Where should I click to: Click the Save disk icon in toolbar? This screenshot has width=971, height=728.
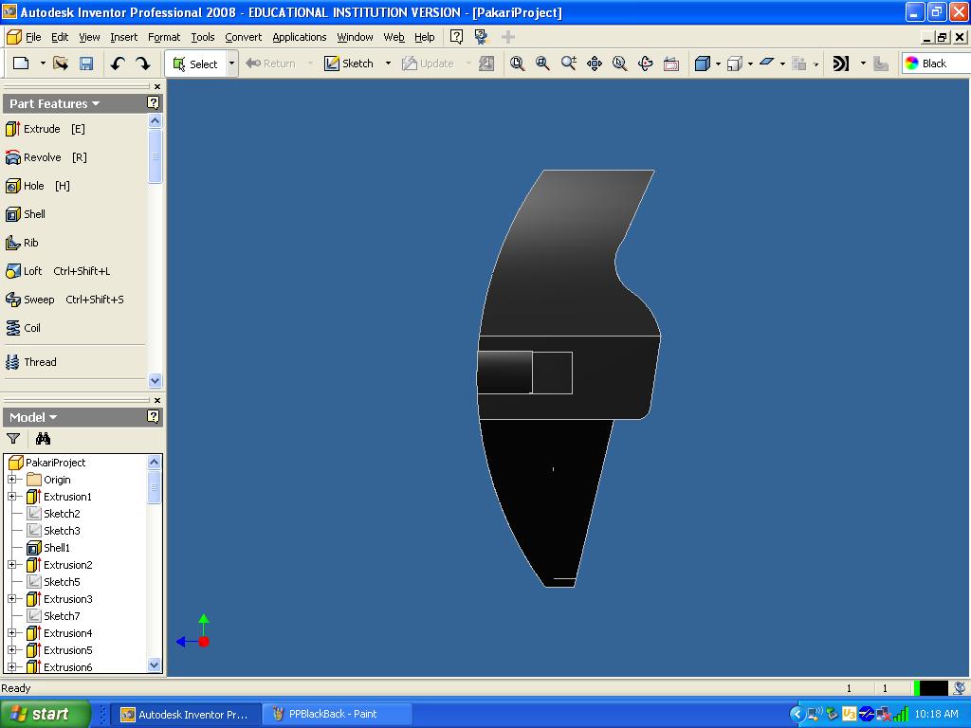pos(86,64)
